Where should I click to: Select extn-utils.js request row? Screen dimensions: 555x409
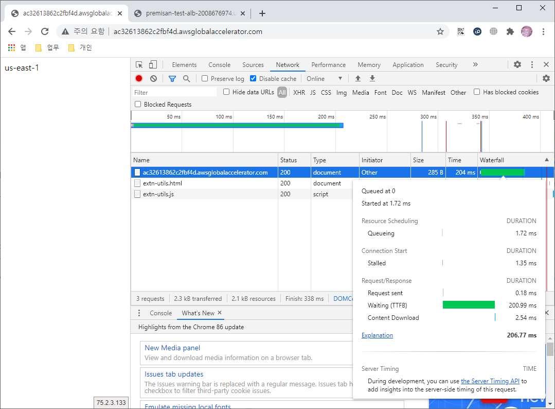point(242,194)
